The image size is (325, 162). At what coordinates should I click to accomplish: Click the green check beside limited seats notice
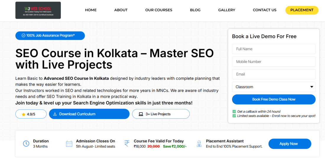point(234,116)
